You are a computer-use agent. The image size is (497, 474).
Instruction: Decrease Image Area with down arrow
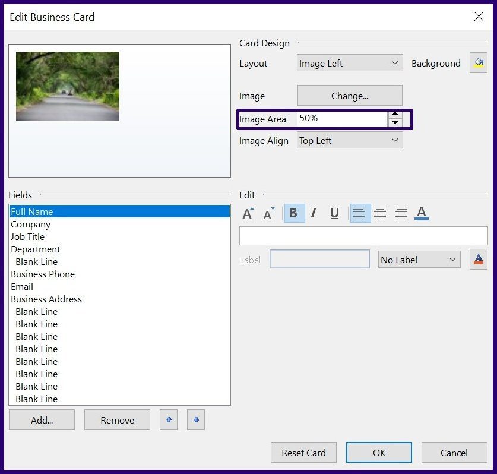pos(395,123)
